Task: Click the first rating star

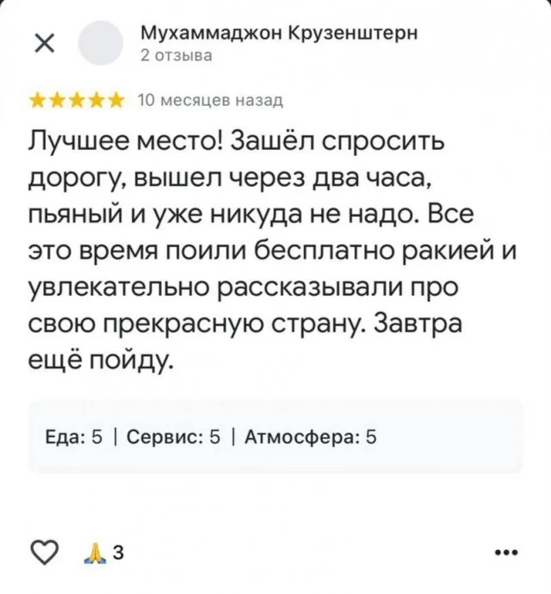Action: [x=37, y=102]
